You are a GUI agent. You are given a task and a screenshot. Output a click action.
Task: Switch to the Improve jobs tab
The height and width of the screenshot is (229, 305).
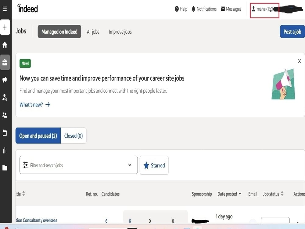coord(120,32)
